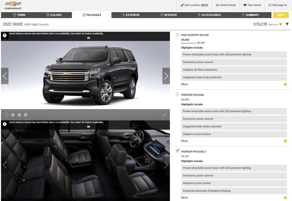Select second exterior image dot

[13, 115]
